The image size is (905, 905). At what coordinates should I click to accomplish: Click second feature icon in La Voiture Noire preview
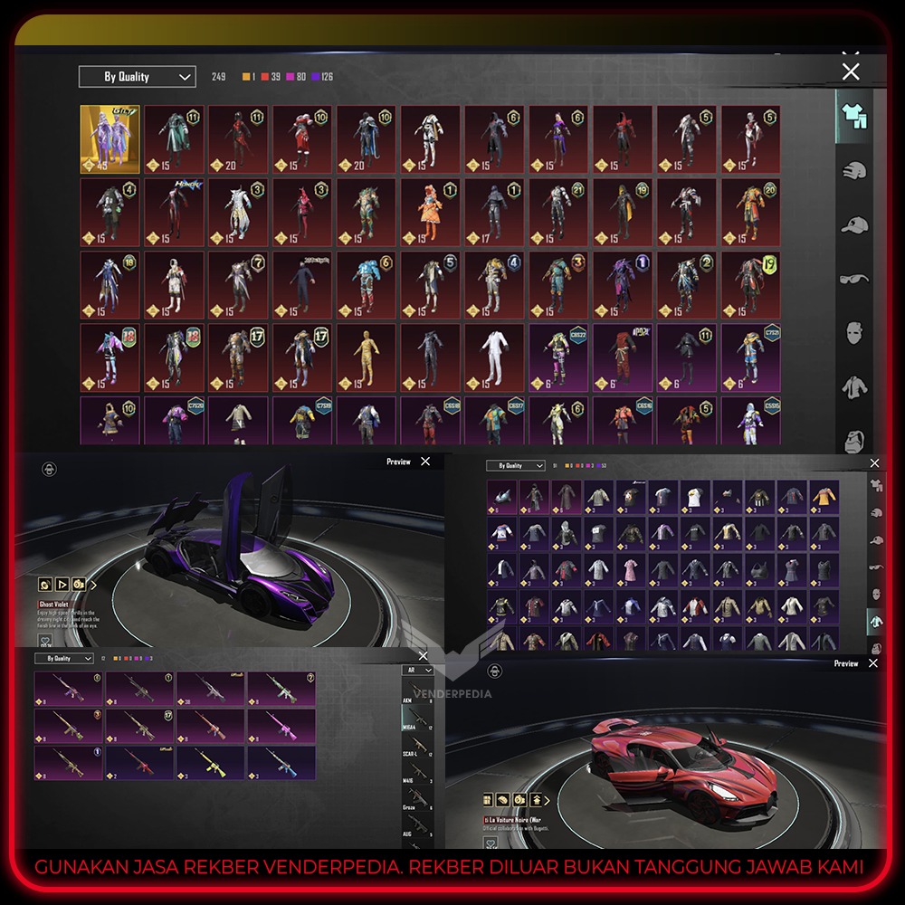tap(503, 800)
